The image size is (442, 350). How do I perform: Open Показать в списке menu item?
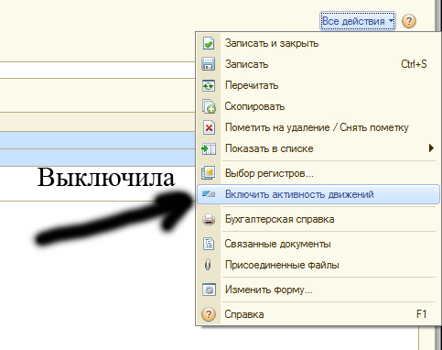318,148
